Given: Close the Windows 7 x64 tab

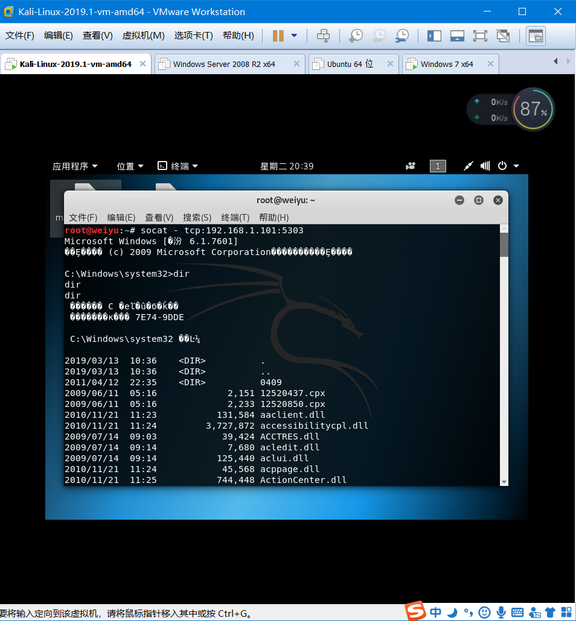Looking at the screenshot, I should [490, 64].
